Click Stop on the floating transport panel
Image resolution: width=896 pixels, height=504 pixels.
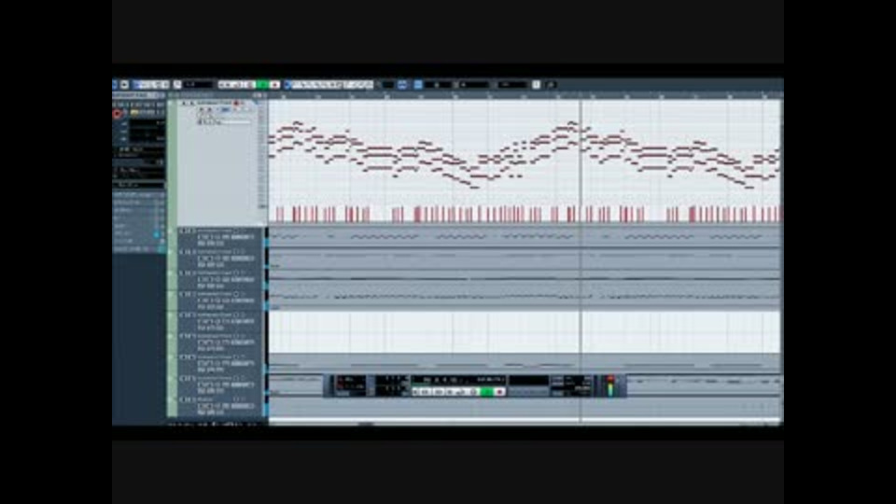pyautogui.click(x=474, y=392)
